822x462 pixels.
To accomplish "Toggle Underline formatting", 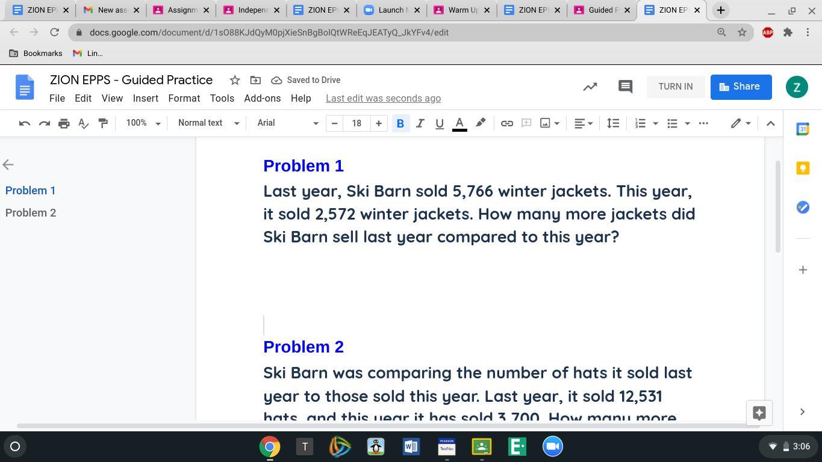I will (440, 123).
